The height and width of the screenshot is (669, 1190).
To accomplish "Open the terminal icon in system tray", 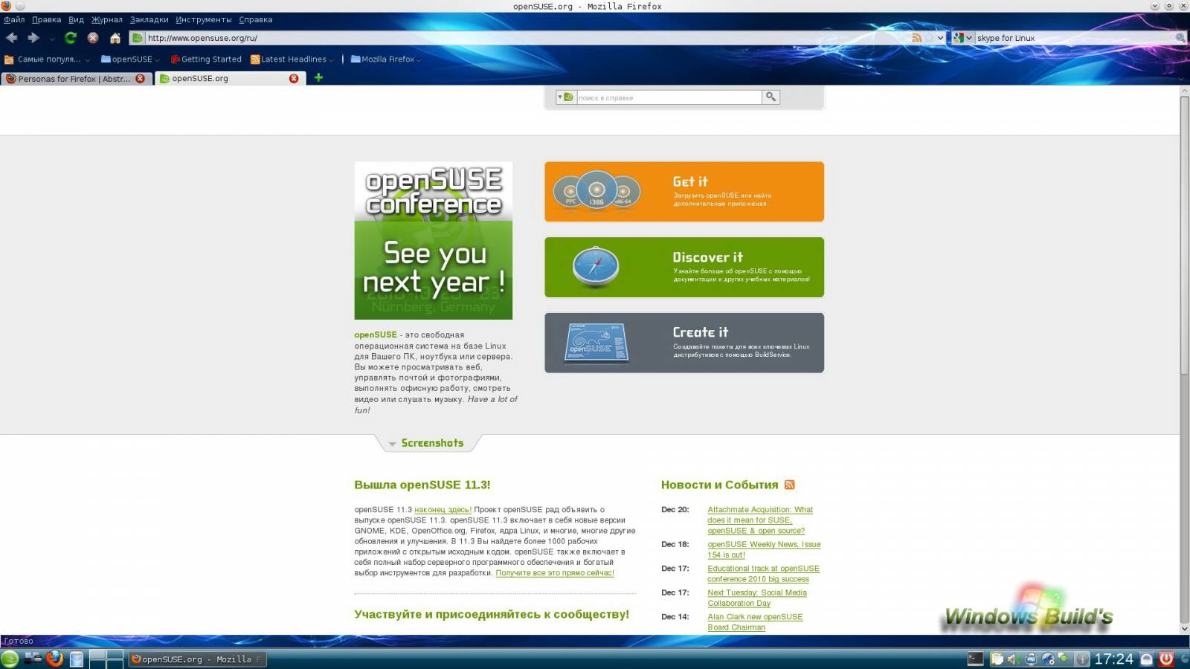I will click(975, 659).
